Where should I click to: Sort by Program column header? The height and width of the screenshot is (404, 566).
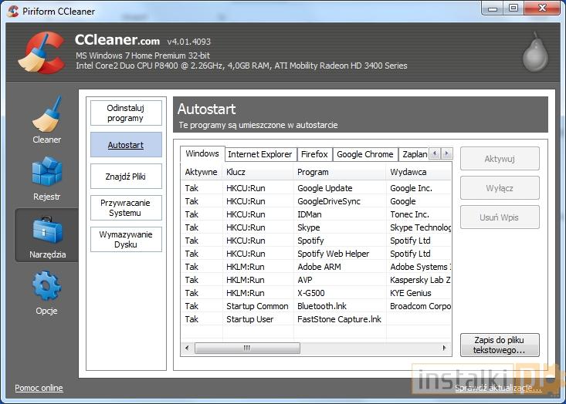tap(340, 172)
